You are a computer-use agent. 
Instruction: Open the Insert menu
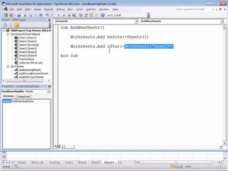37,9
